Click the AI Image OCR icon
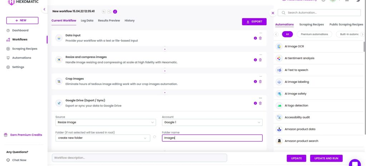Screen dimensions: 366x166 pos(279,47)
